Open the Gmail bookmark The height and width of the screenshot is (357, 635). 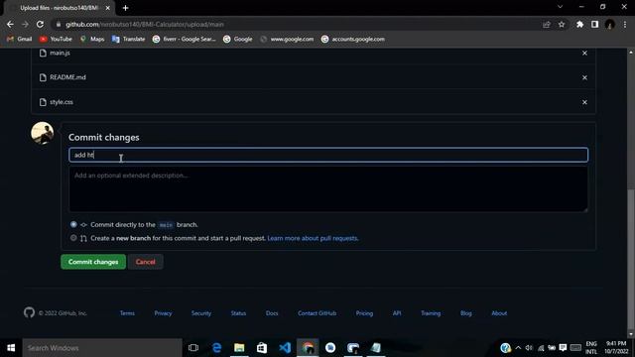point(20,40)
